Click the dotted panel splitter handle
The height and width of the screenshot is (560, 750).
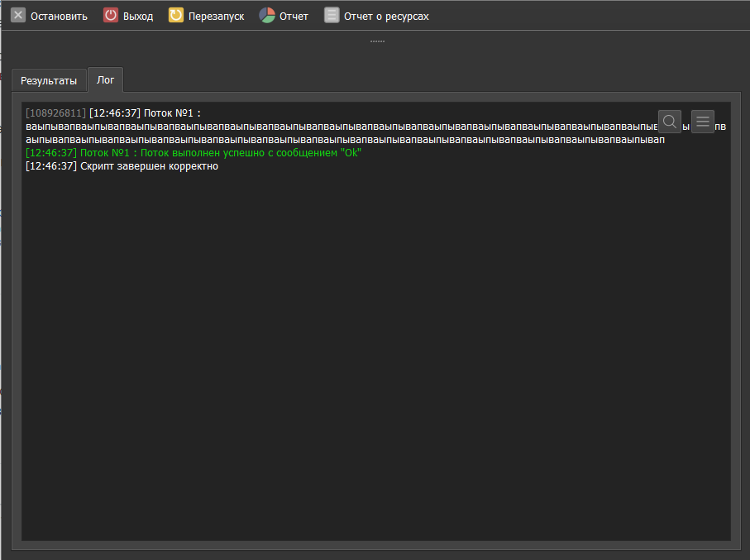click(377, 41)
